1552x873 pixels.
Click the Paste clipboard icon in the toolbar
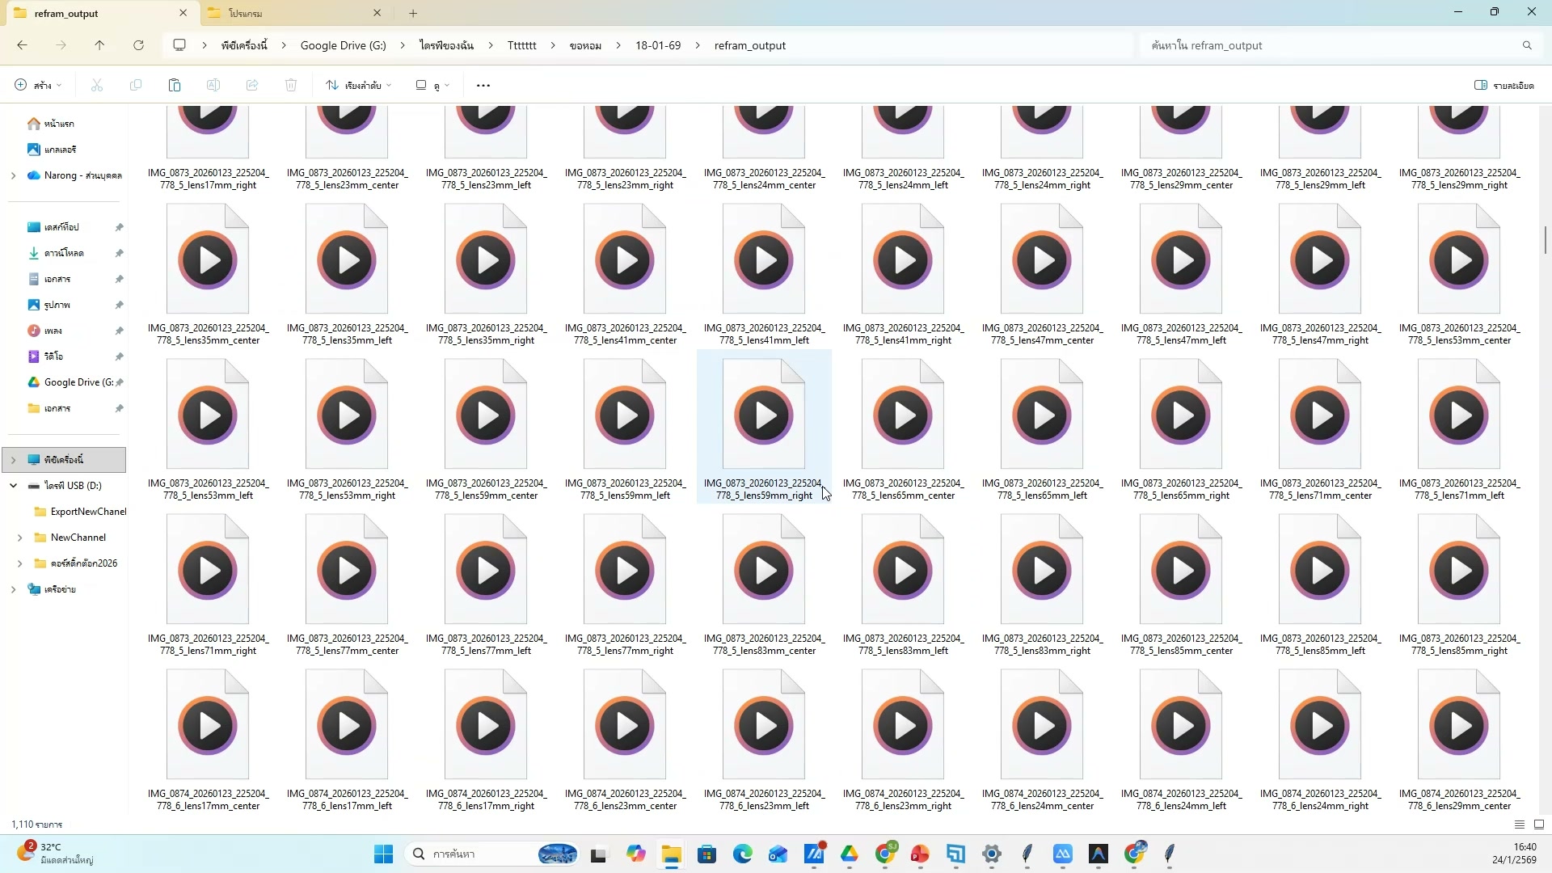174,85
